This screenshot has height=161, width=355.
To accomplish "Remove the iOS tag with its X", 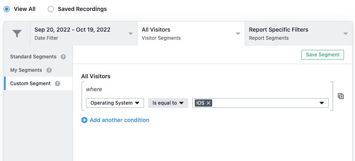I will (x=209, y=103).
